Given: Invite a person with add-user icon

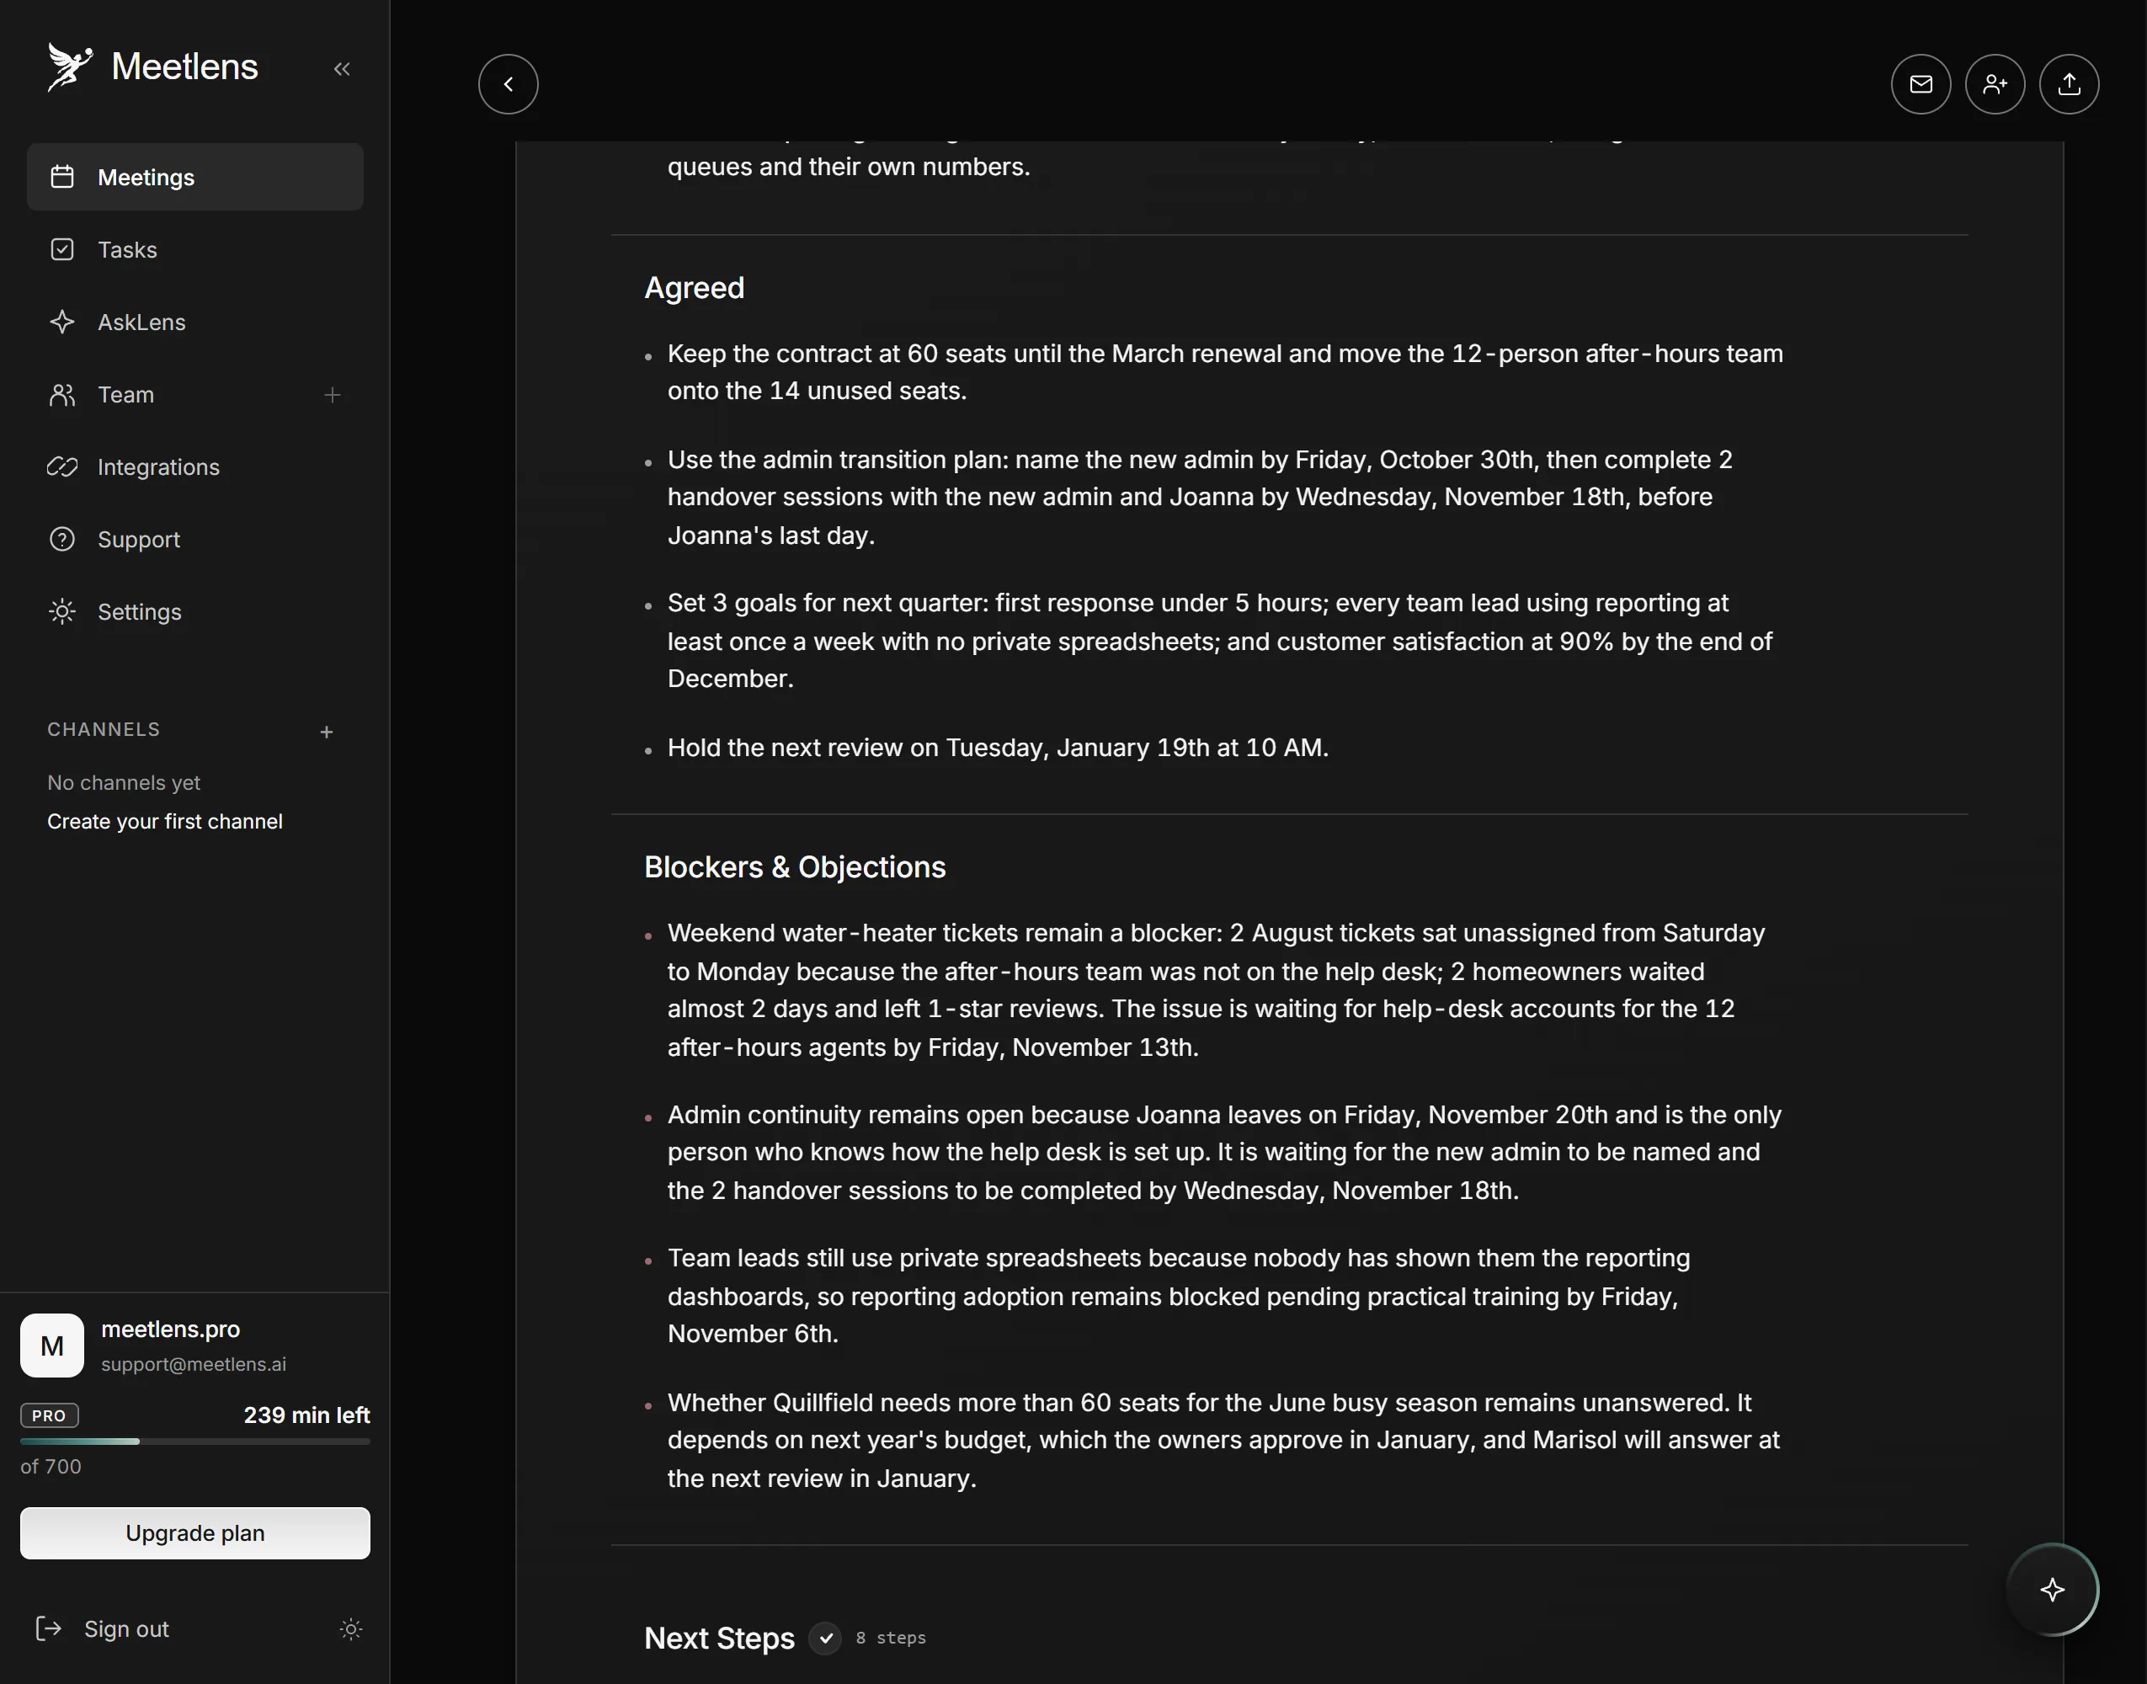Looking at the screenshot, I should 1995,84.
